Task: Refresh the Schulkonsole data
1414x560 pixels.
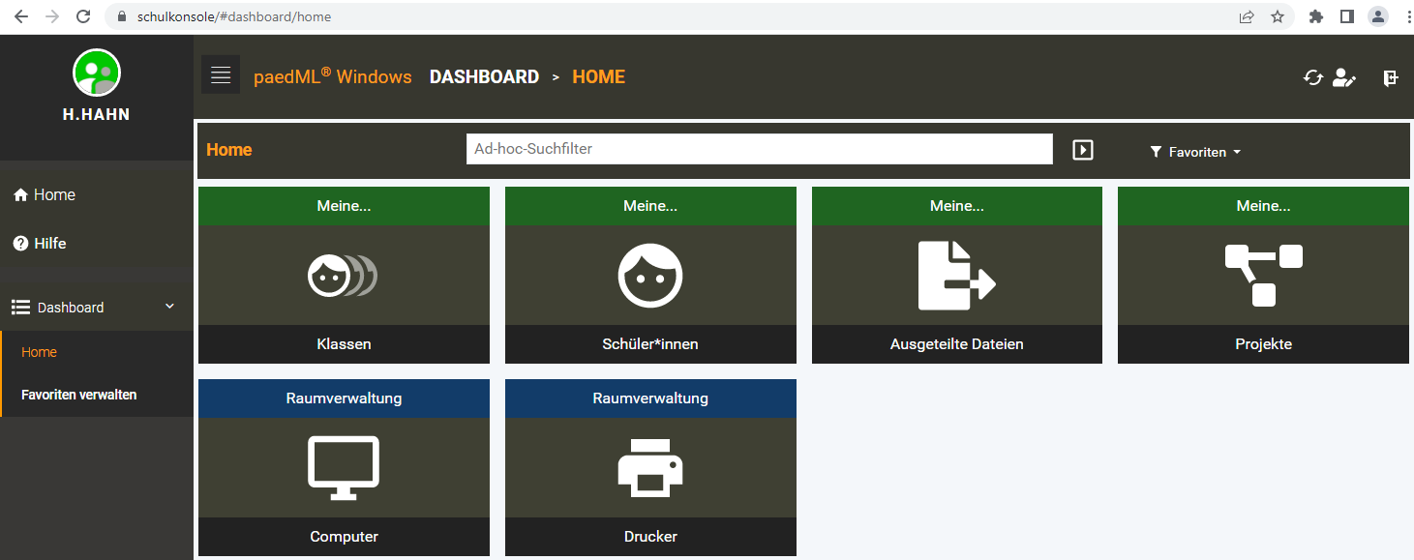Action: pyautogui.click(x=1313, y=77)
